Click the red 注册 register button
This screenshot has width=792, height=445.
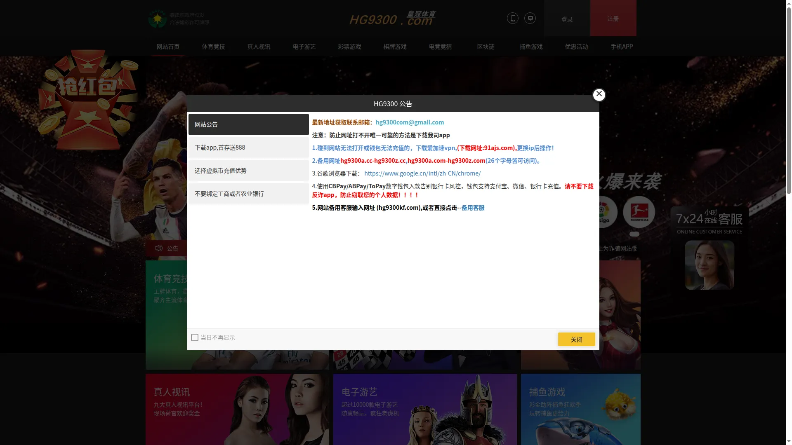click(613, 18)
